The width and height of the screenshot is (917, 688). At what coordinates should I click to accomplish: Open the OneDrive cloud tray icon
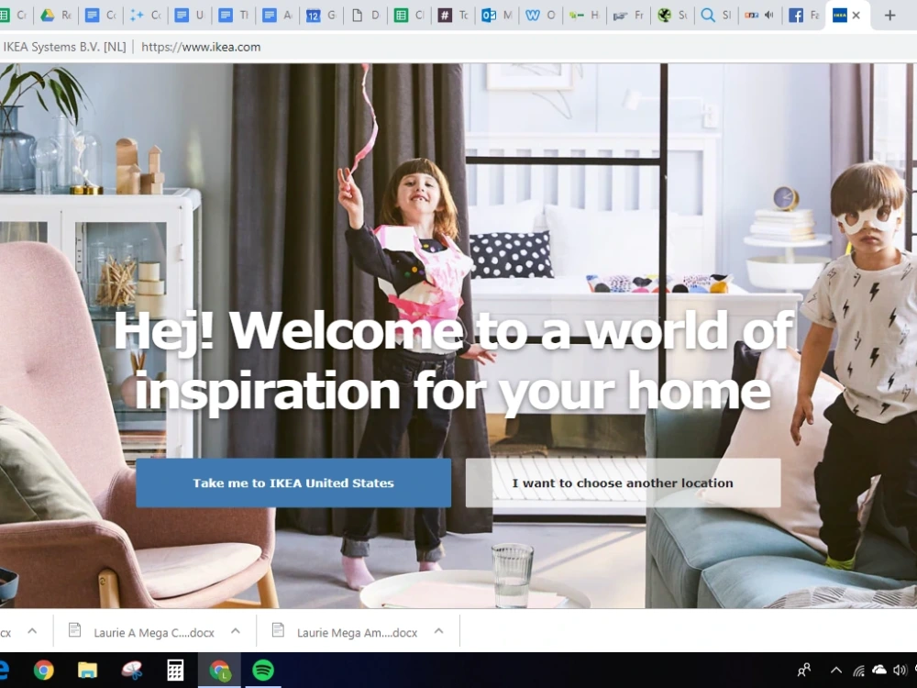(879, 670)
